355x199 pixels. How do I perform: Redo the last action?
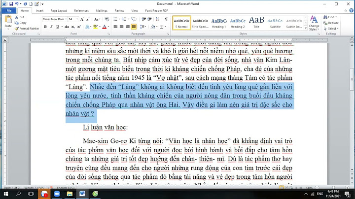(x=25, y=4)
